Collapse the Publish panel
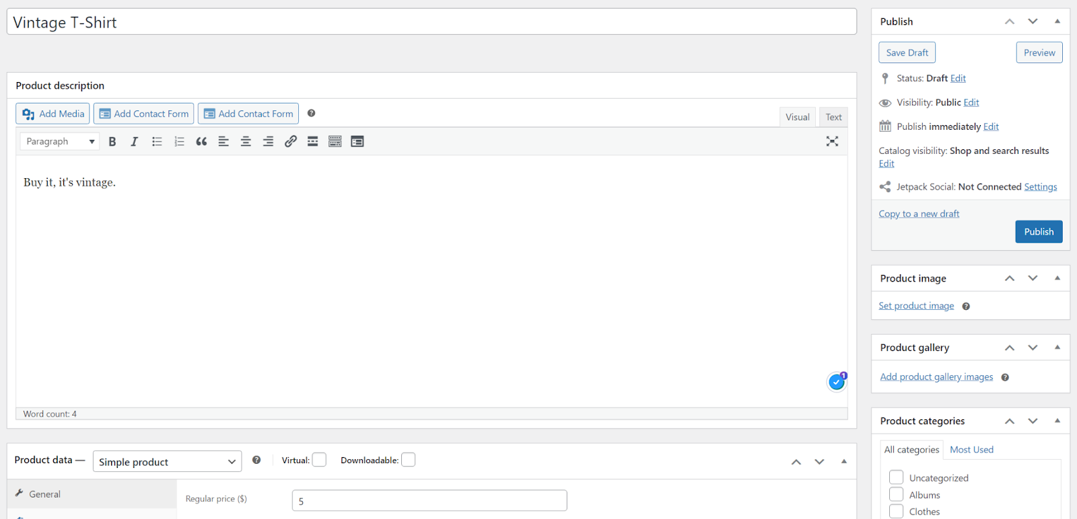The width and height of the screenshot is (1077, 519). coord(1057,22)
